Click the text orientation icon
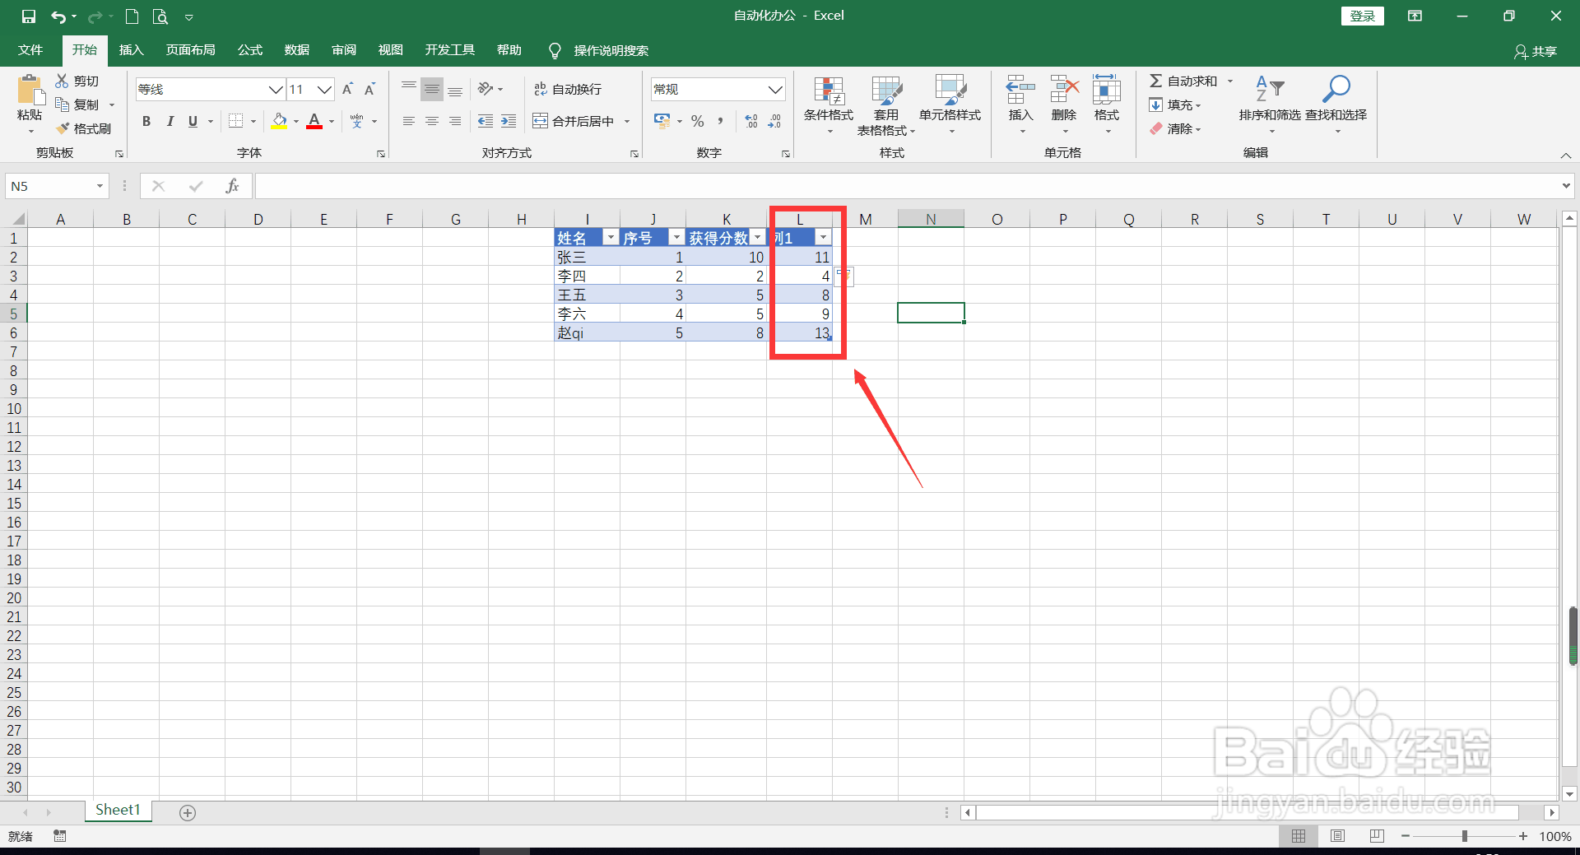 click(486, 89)
